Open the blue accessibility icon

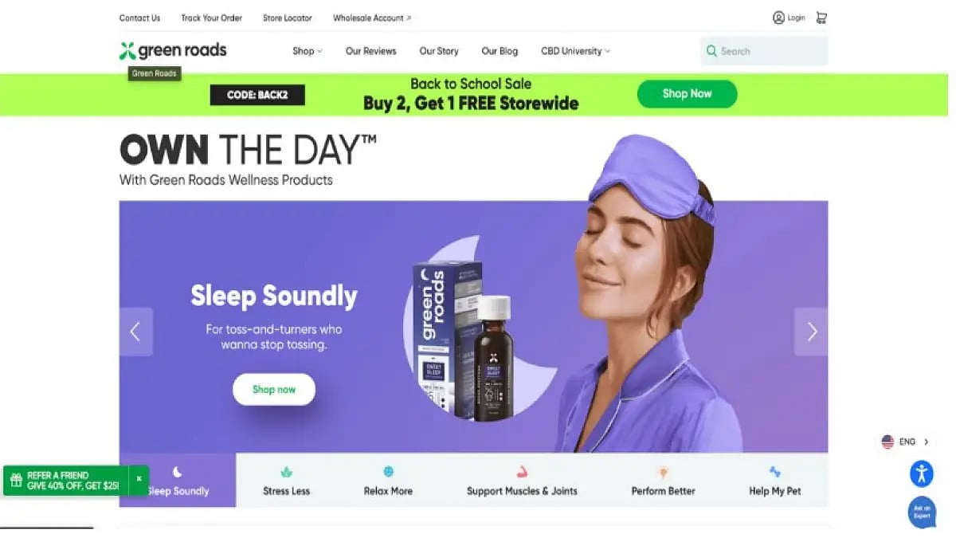[922, 473]
